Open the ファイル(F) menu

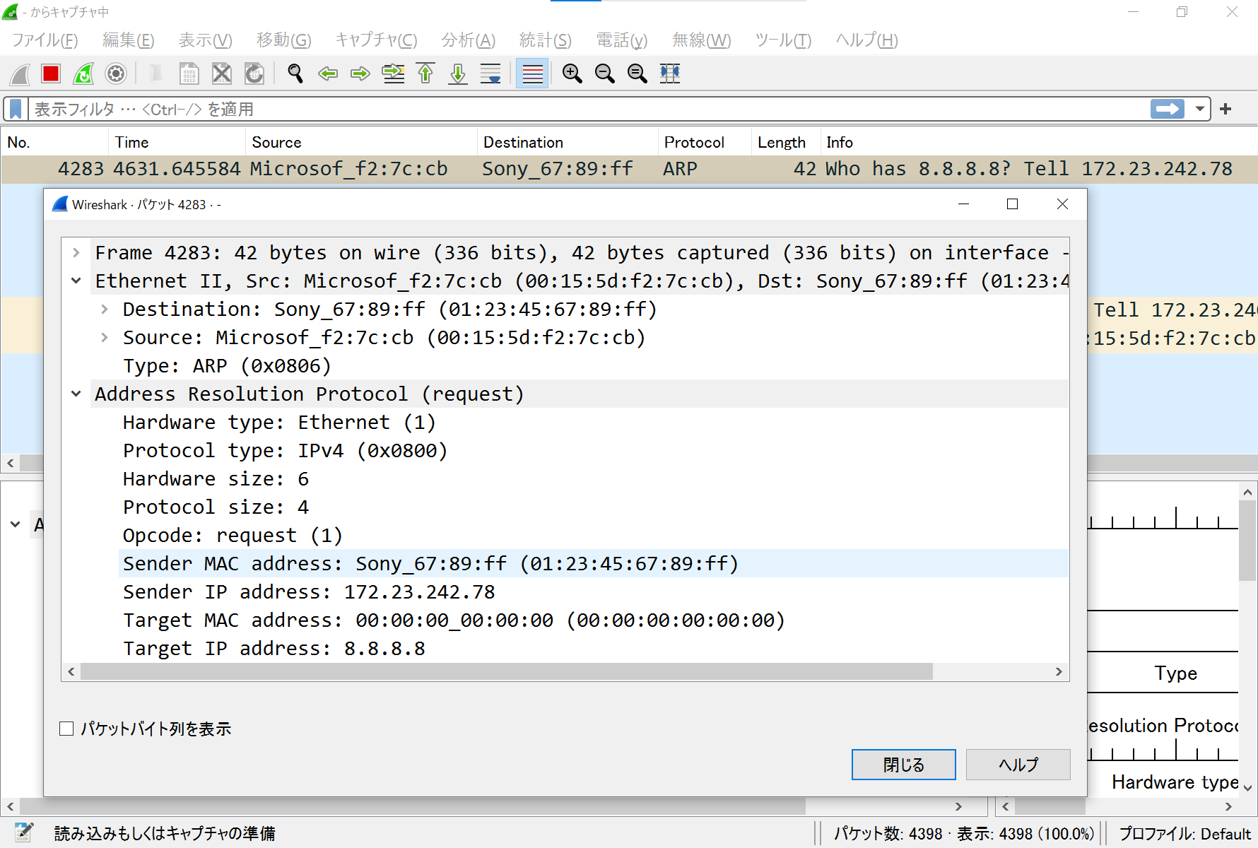point(45,40)
